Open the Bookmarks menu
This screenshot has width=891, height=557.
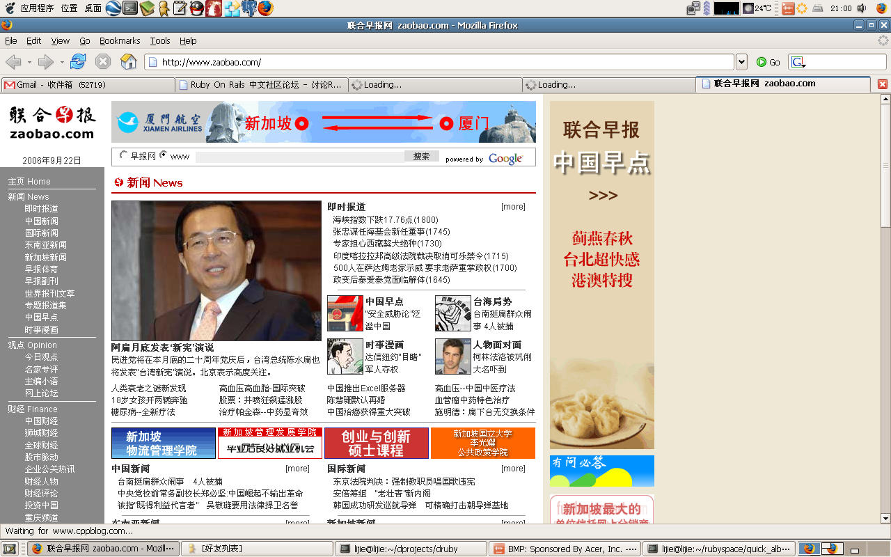pos(120,41)
